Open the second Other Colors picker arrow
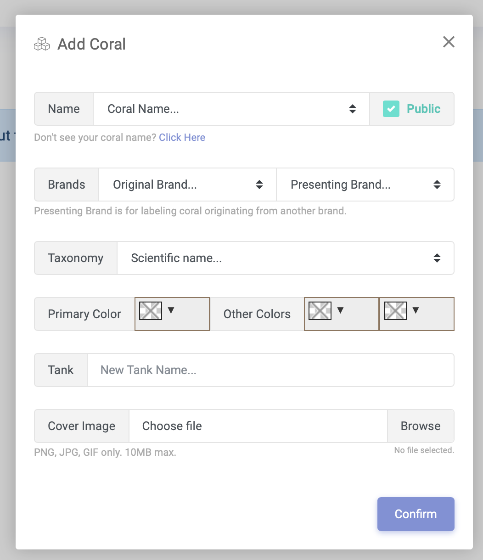 [416, 310]
